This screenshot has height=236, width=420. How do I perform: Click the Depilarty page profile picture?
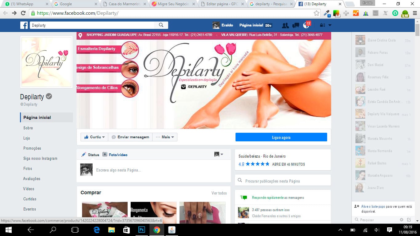click(x=46, y=62)
